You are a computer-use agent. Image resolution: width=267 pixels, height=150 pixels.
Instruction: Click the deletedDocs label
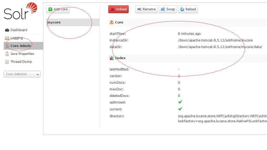(120, 96)
